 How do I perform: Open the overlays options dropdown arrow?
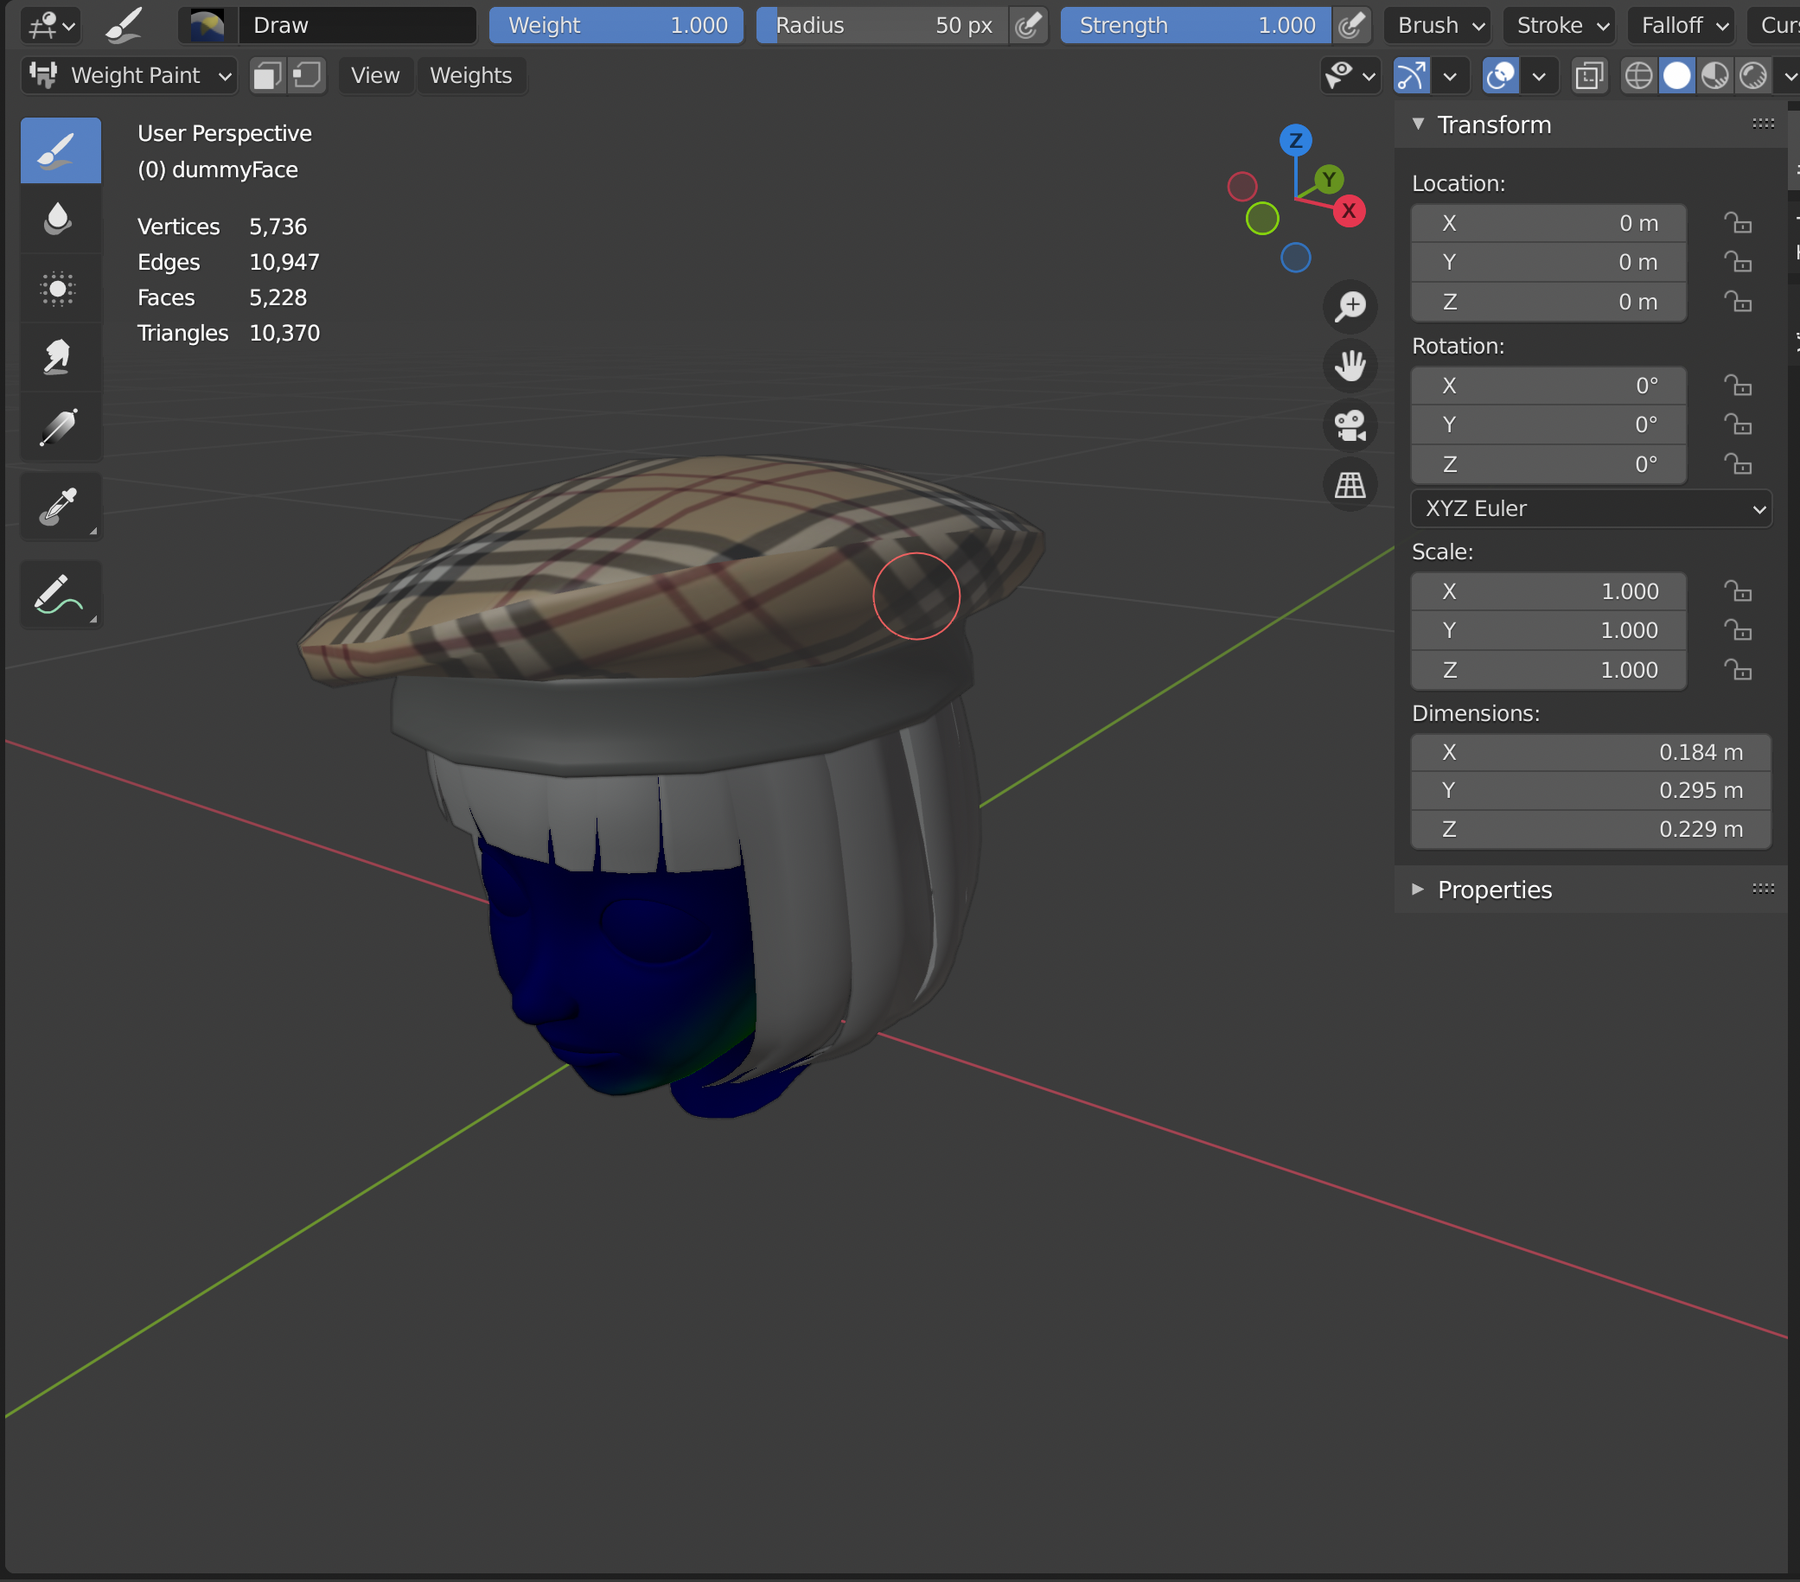point(1538,76)
